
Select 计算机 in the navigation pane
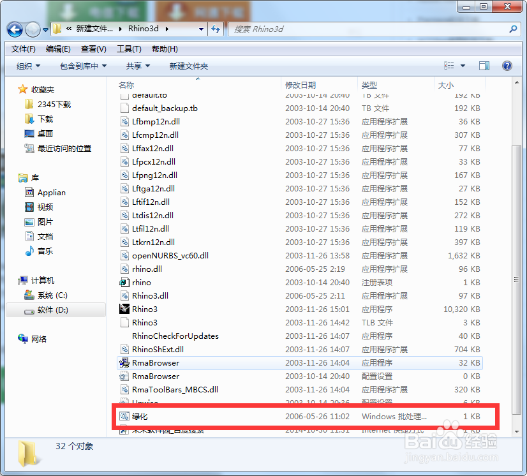point(42,280)
